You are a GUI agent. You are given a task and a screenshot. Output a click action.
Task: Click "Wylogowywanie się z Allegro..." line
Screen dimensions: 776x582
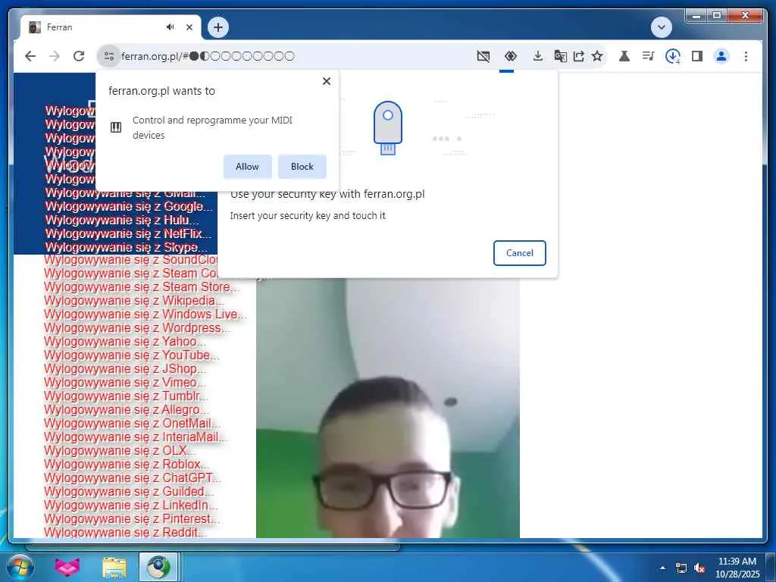[x=127, y=410]
